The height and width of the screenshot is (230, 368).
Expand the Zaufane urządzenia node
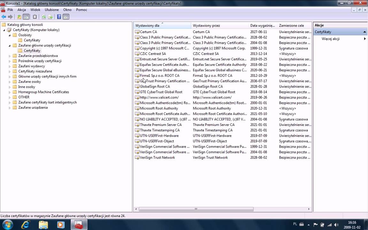[10, 108]
